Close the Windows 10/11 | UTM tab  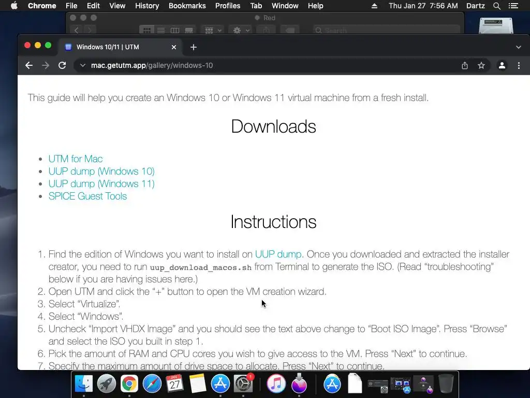[x=174, y=47]
